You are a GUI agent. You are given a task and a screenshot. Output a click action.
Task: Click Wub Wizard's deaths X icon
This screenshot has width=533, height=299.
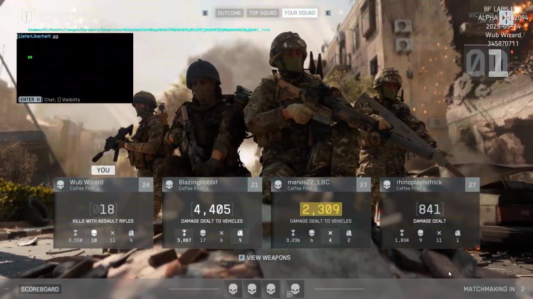112,233
